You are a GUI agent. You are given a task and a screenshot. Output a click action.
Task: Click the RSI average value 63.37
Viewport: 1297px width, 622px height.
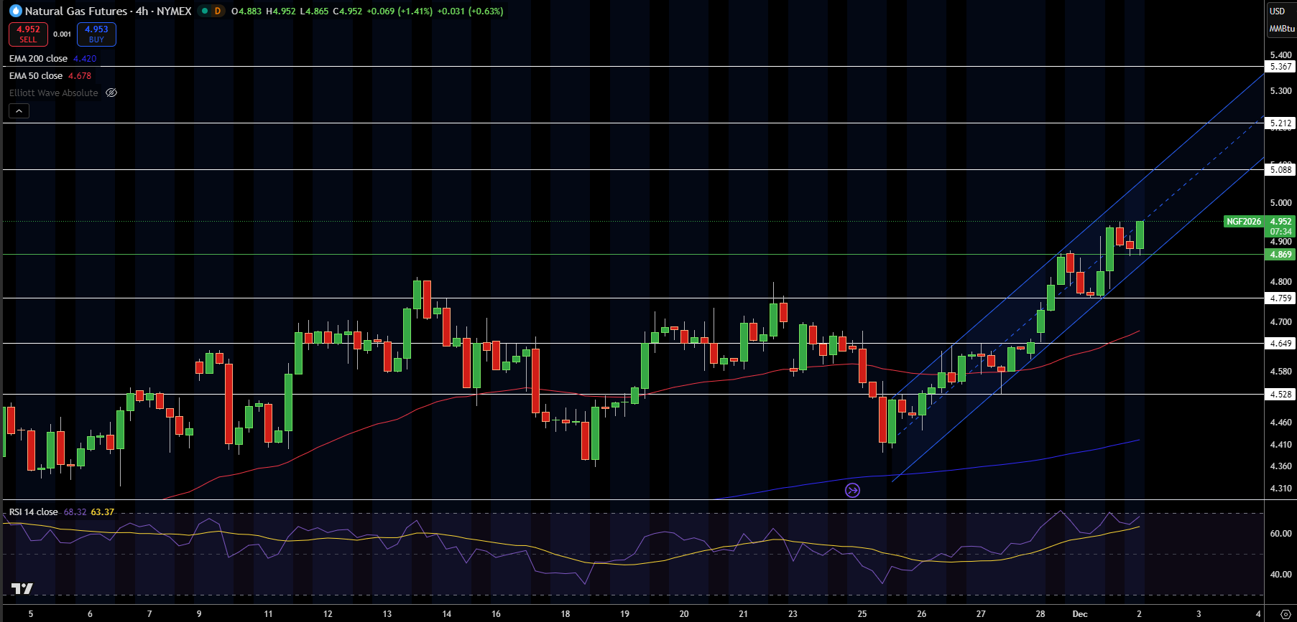coord(103,512)
